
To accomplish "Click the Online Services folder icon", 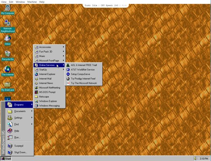I will click(x=36, y=65).
